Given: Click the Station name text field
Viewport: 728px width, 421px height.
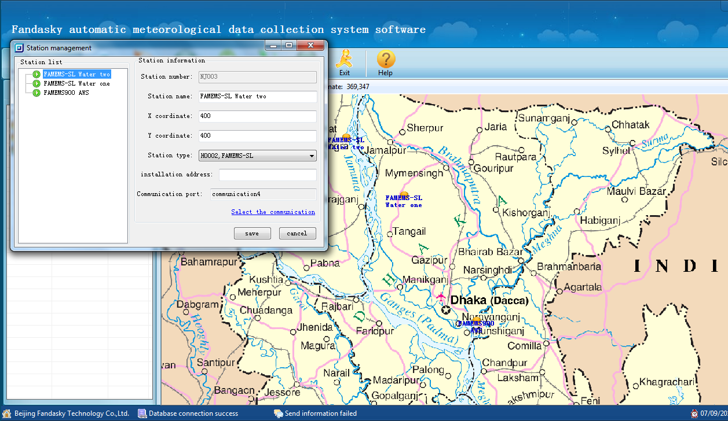Looking at the screenshot, I should (258, 97).
